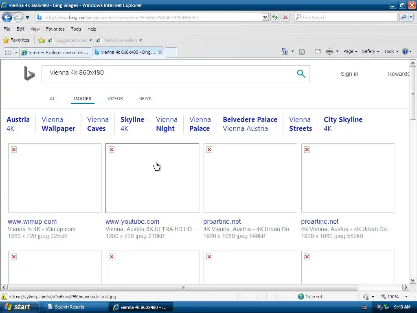This screenshot has height=313, width=417.
Task: Open the search provider options dropdown
Action: point(410,17)
